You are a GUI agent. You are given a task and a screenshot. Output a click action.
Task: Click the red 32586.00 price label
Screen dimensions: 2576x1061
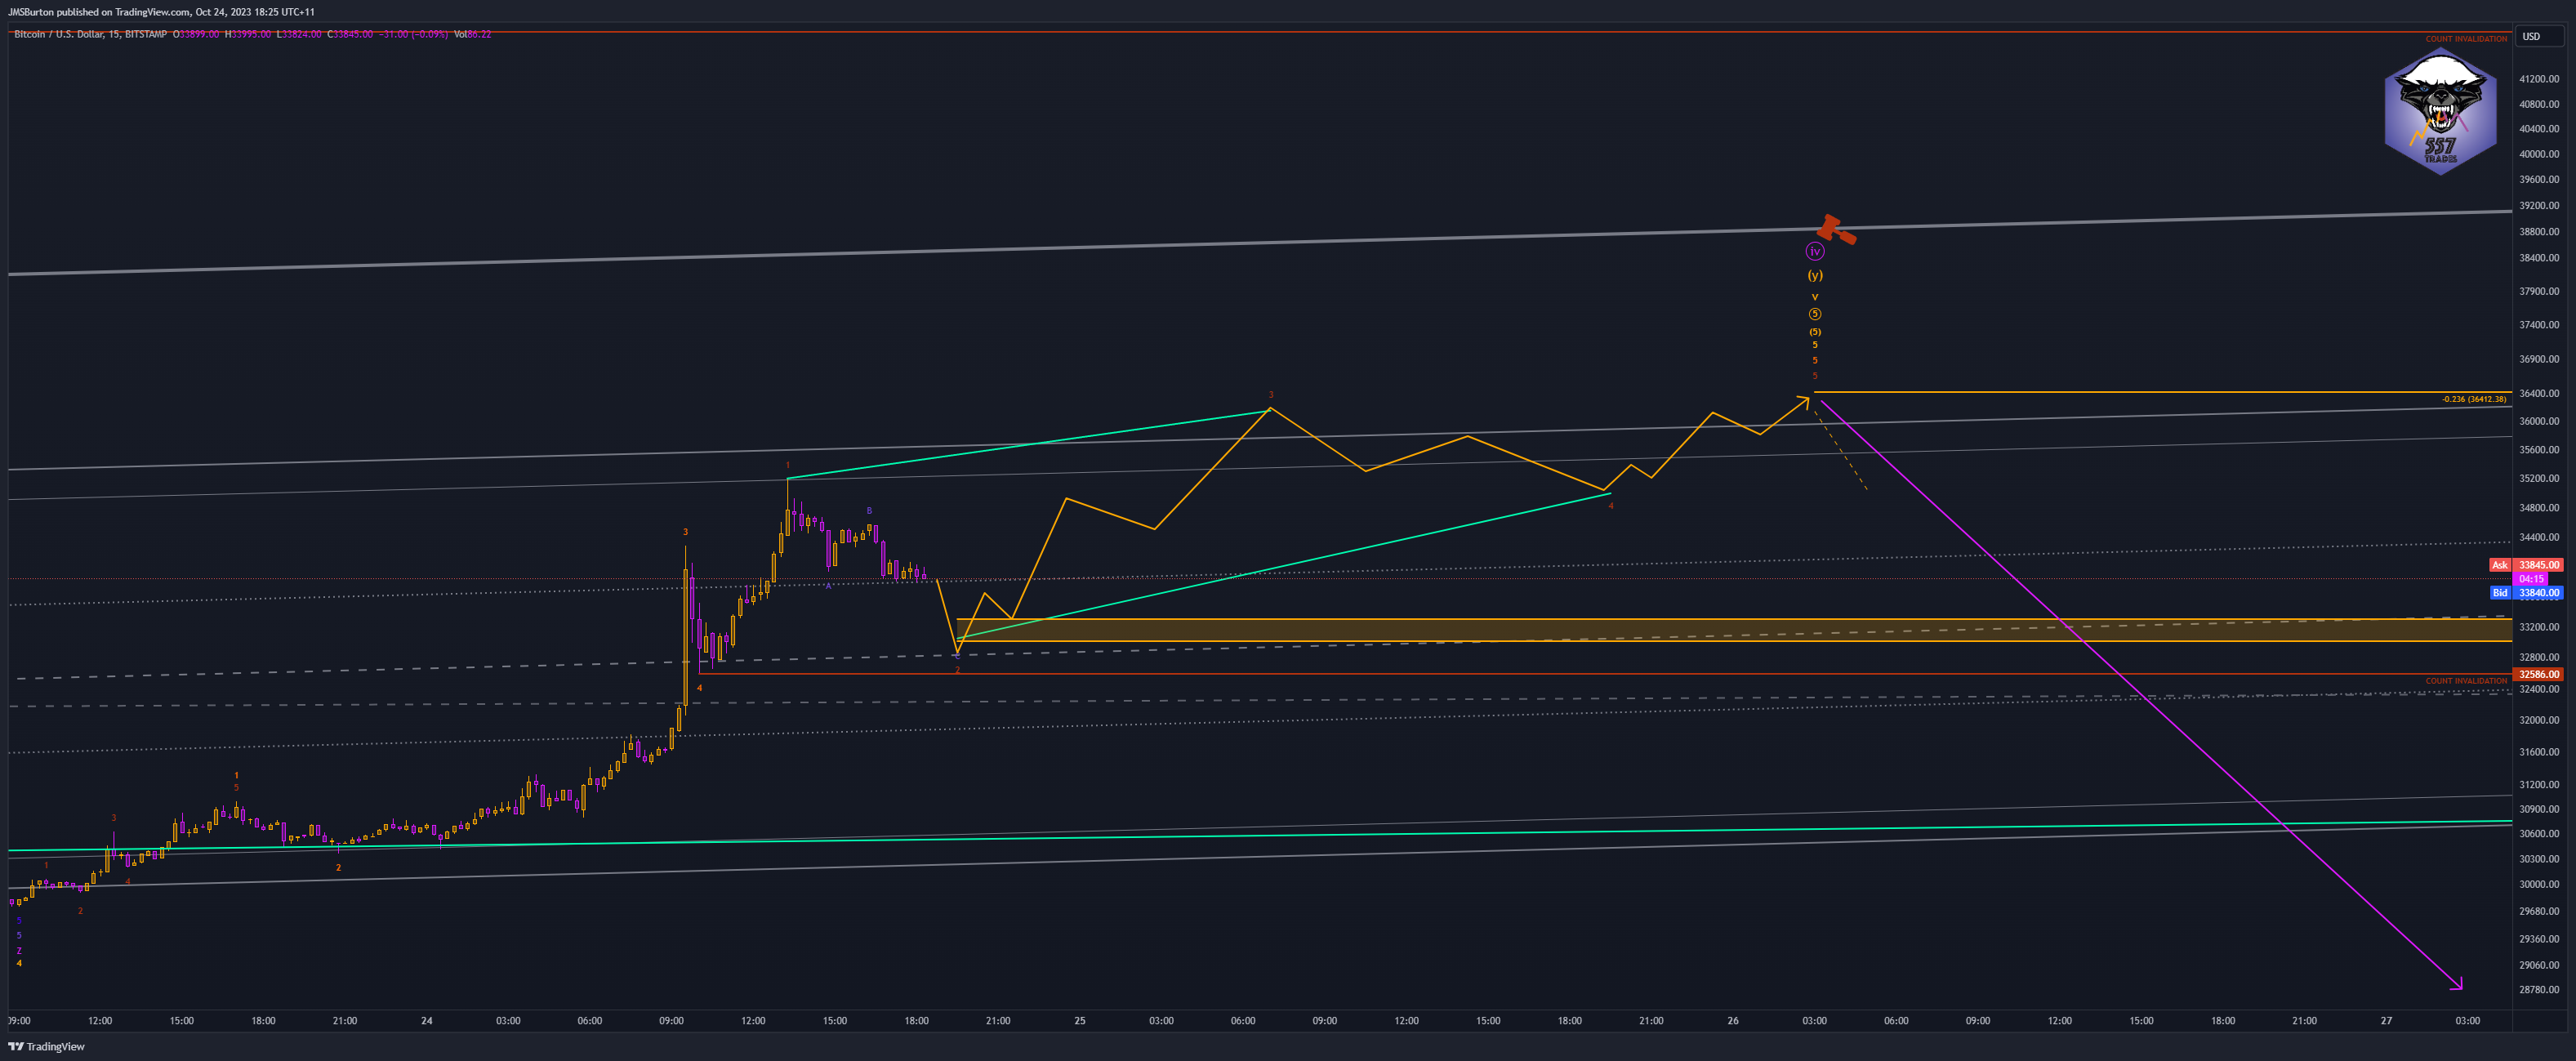point(2539,674)
